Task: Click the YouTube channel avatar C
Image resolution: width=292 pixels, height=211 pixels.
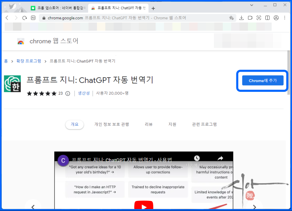Action: tap(63, 160)
